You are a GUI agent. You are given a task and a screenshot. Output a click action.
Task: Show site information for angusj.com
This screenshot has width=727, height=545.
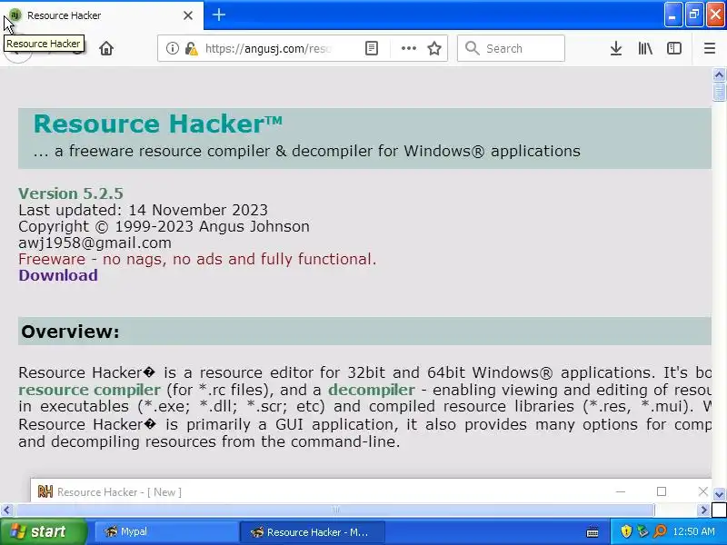(173, 48)
